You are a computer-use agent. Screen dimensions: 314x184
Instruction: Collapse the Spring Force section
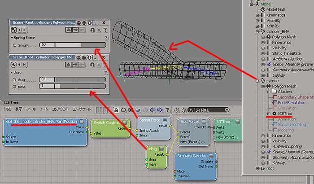(11, 38)
